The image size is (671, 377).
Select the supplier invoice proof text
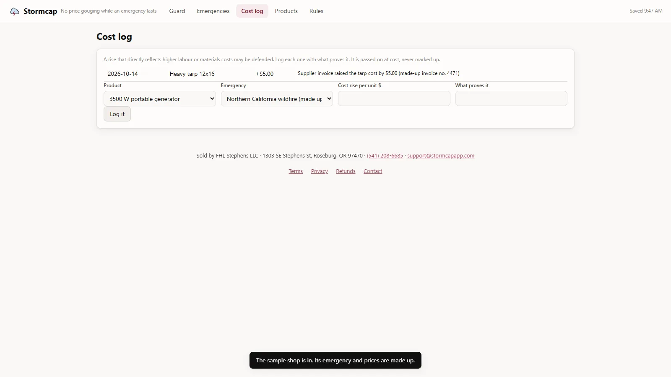tap(379, 73)
